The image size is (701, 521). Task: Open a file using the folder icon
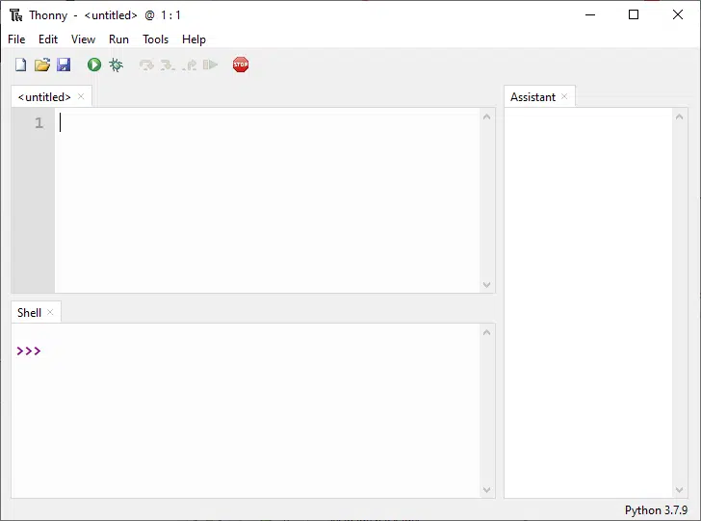click(42, 65)
